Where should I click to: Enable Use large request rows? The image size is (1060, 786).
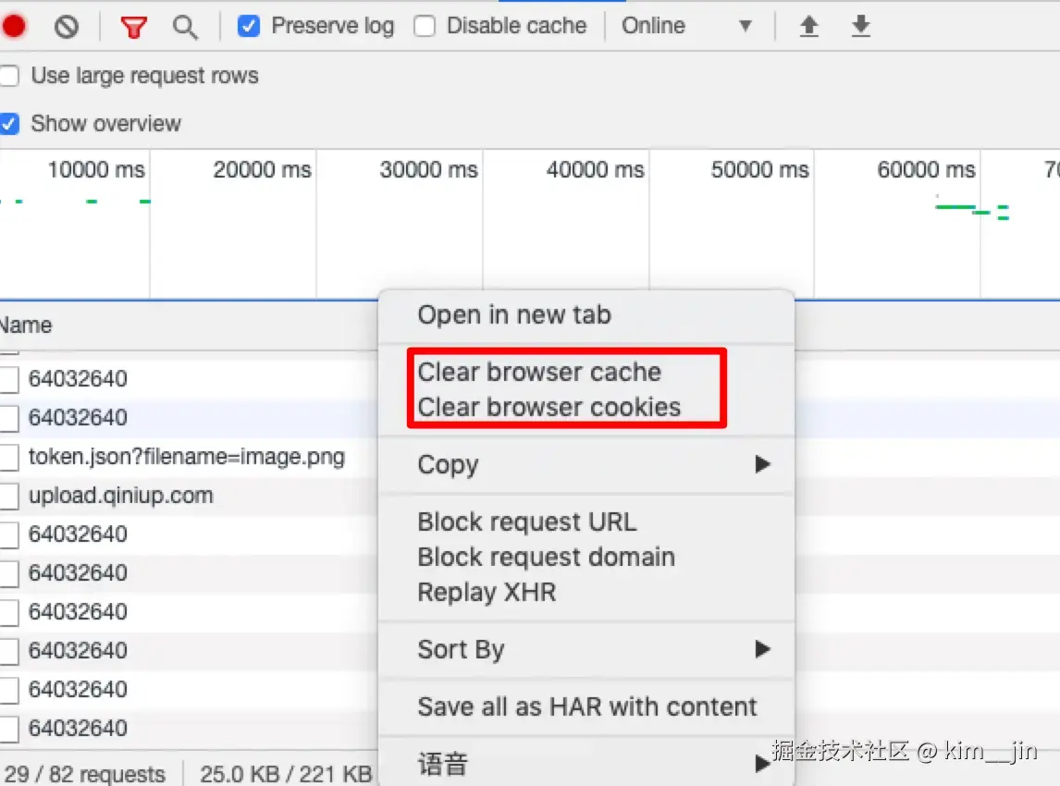[9, 75]
